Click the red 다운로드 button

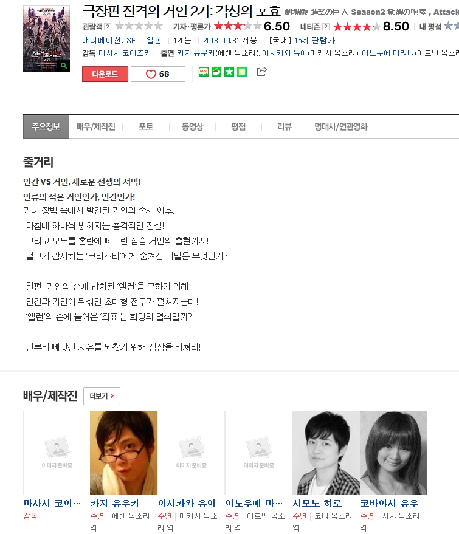(105, 74)
